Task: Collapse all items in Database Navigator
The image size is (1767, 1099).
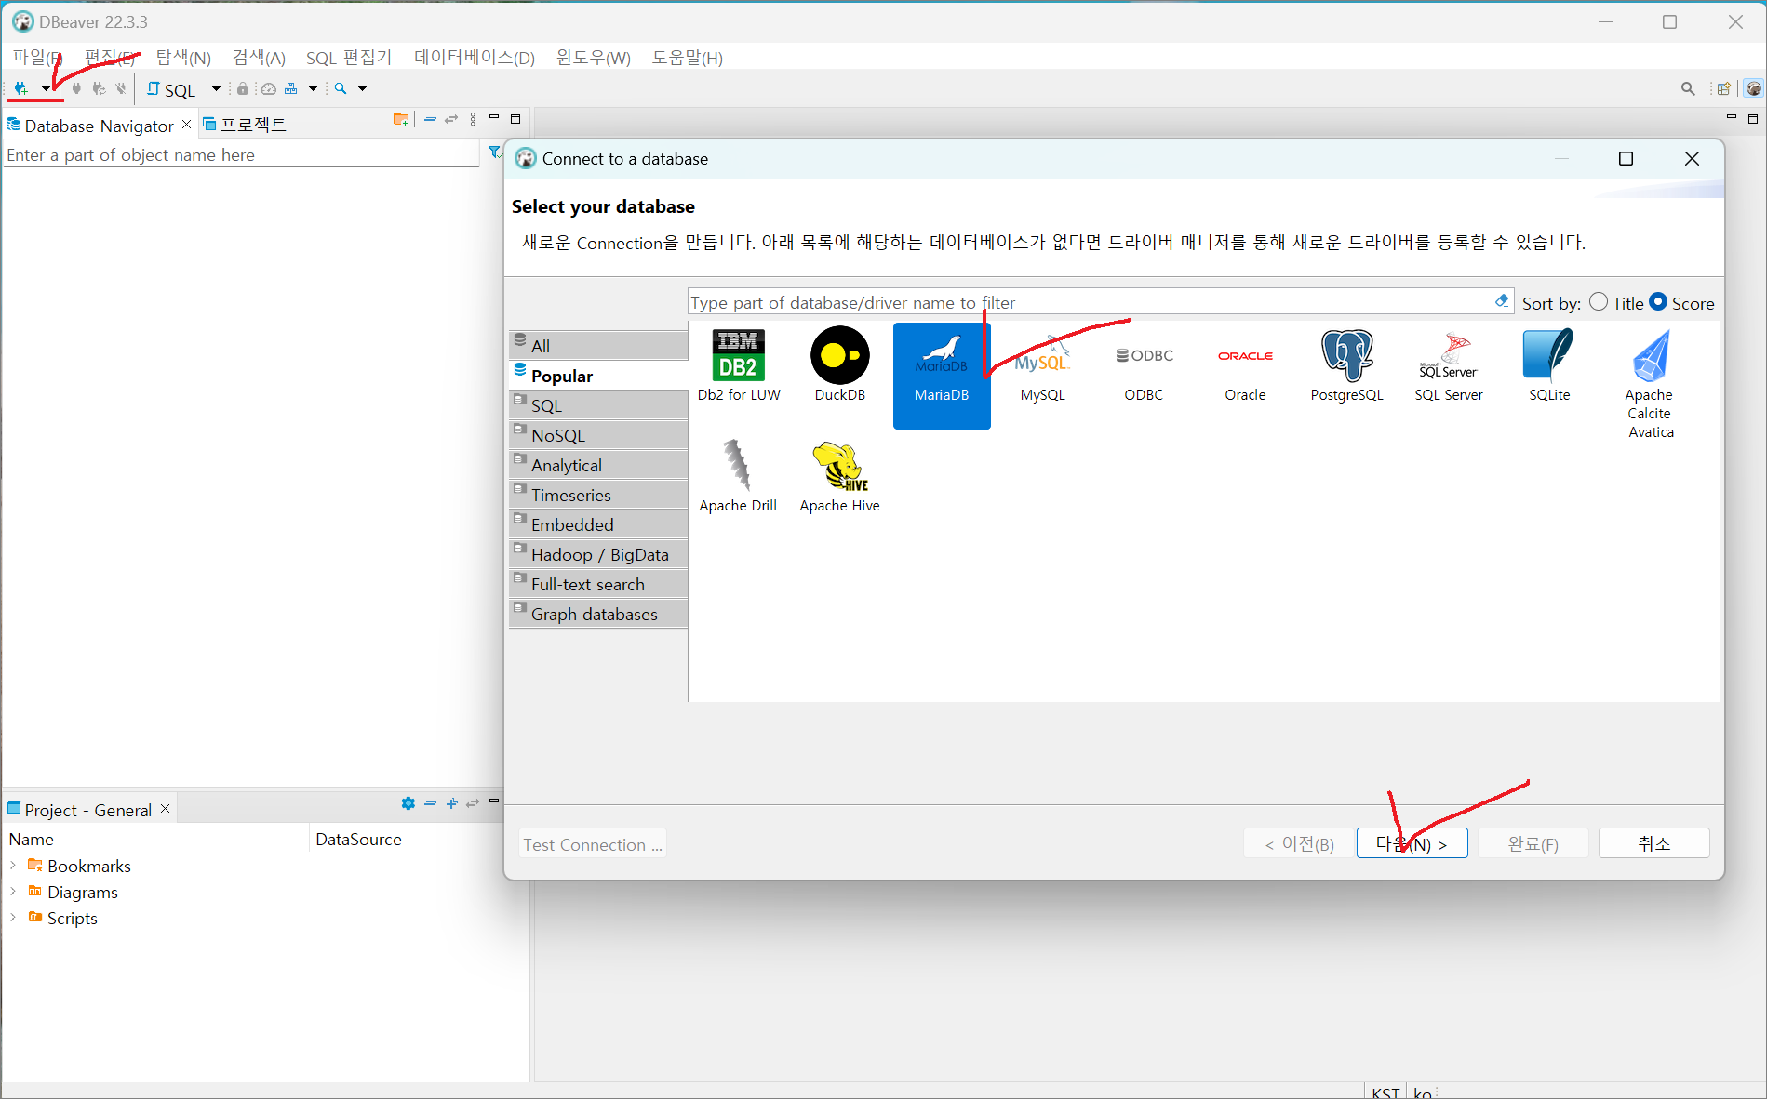Action: pyautogui.click(x=430, y=119)
